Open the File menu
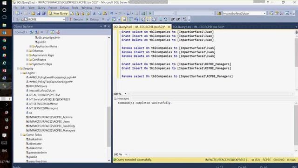Screen dimensions: 298x168 pyautogui.click(x=15, y=8)
